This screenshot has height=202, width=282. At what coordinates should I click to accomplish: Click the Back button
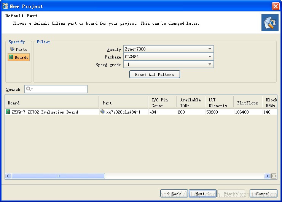(x=174, y=194)
